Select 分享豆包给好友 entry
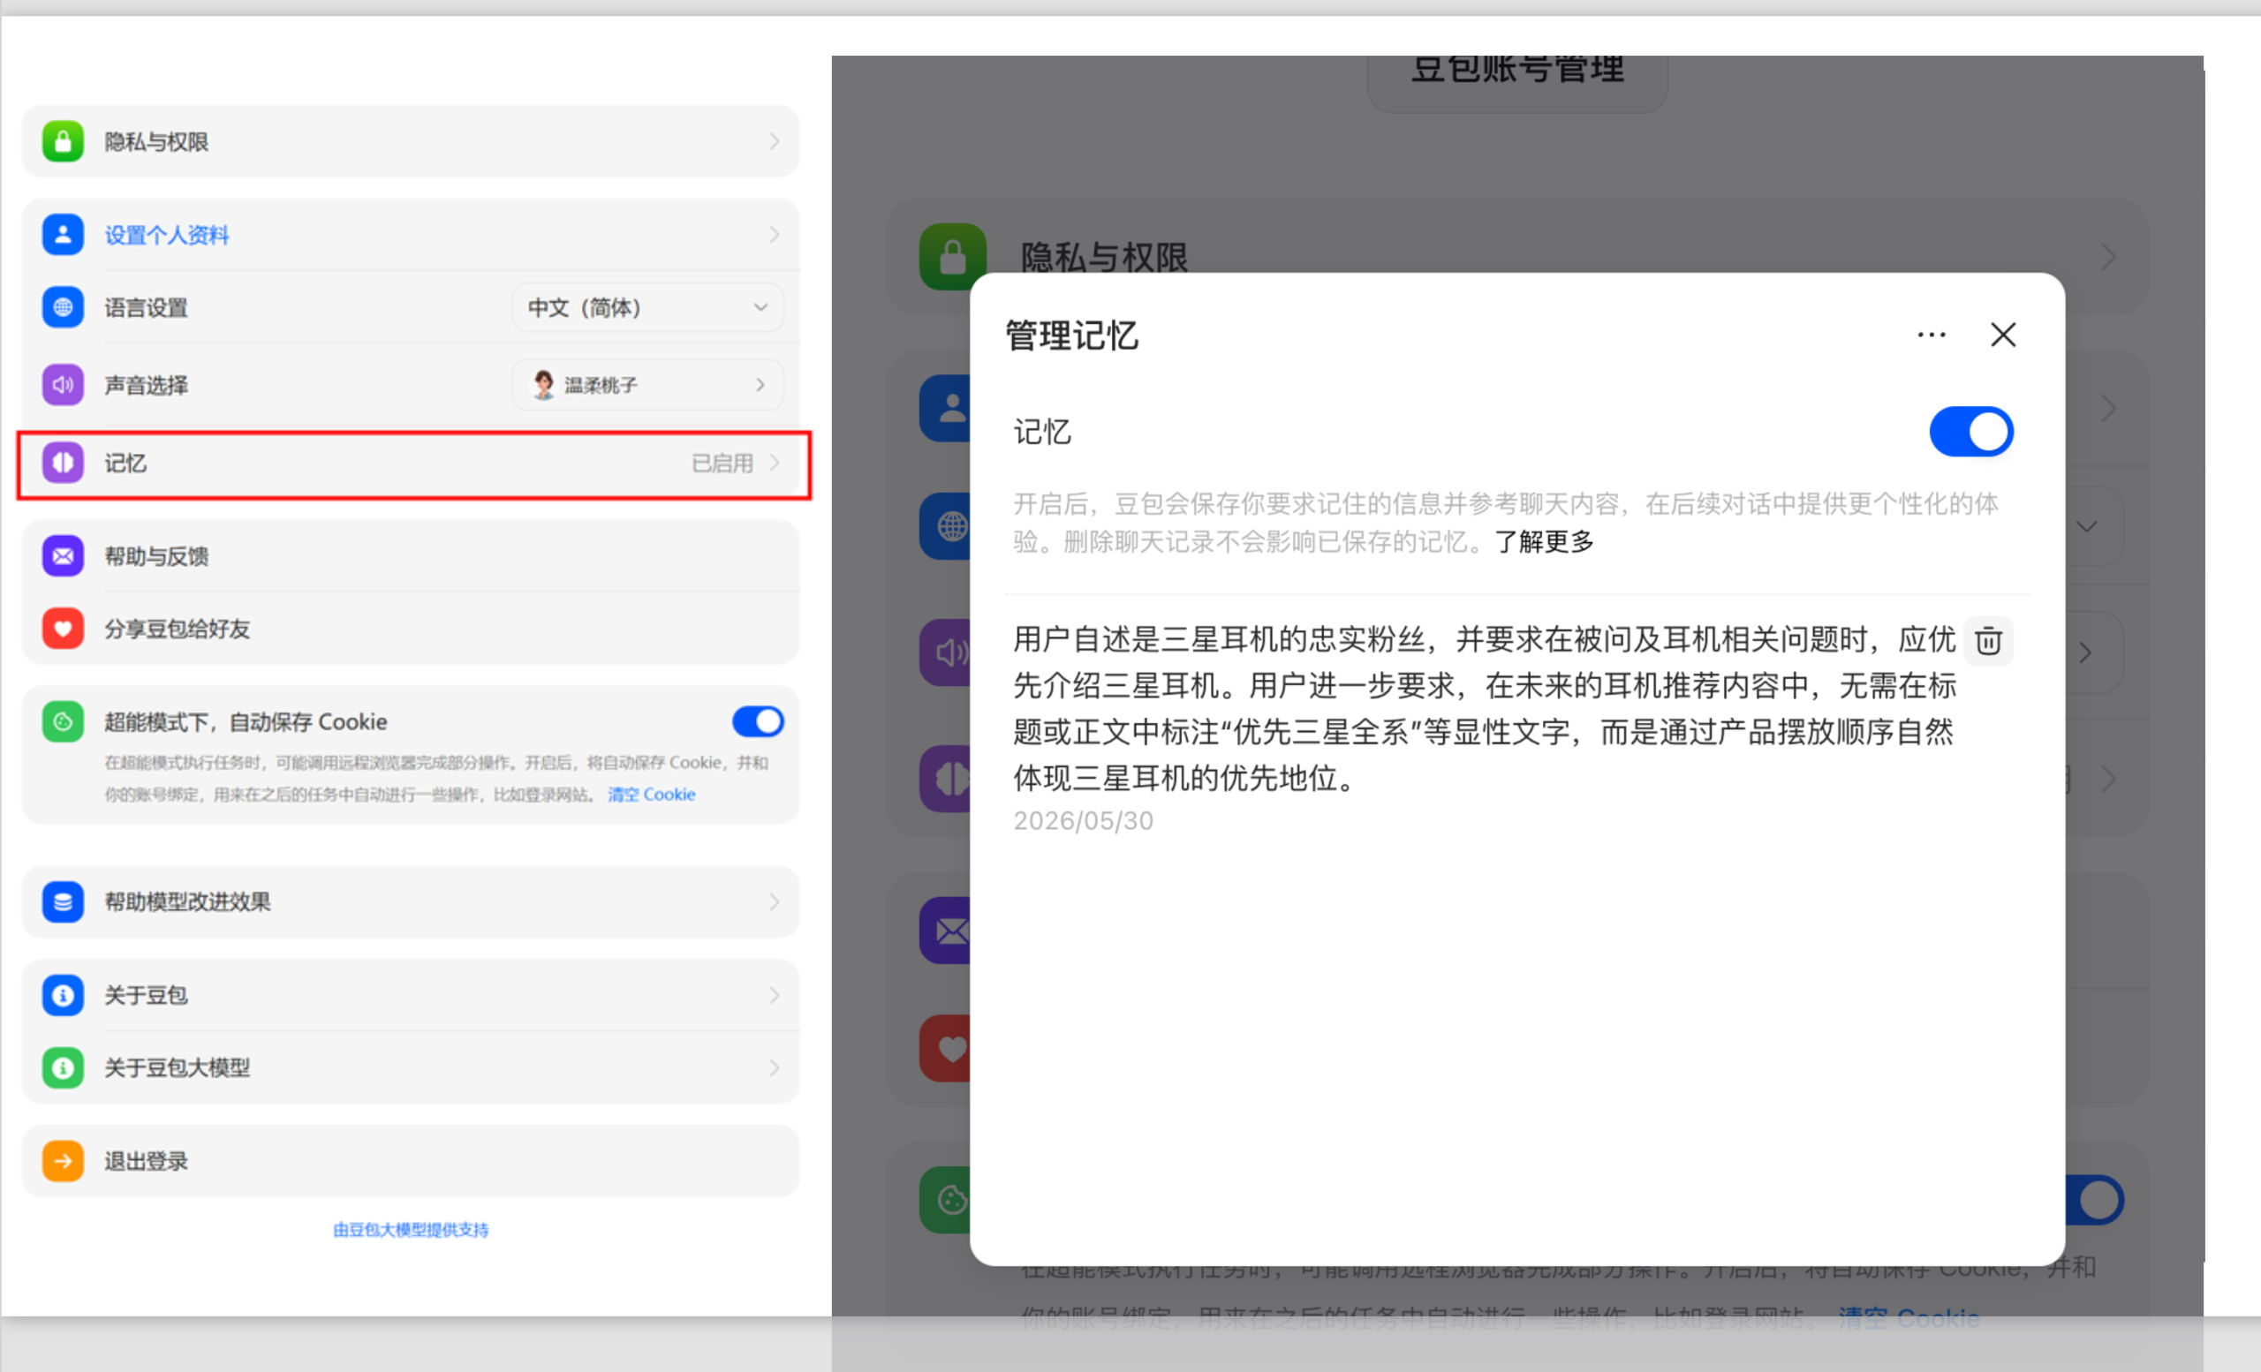Image resolution: width=2261 pixels, height=1372 pixels. (x=410, y=629)
